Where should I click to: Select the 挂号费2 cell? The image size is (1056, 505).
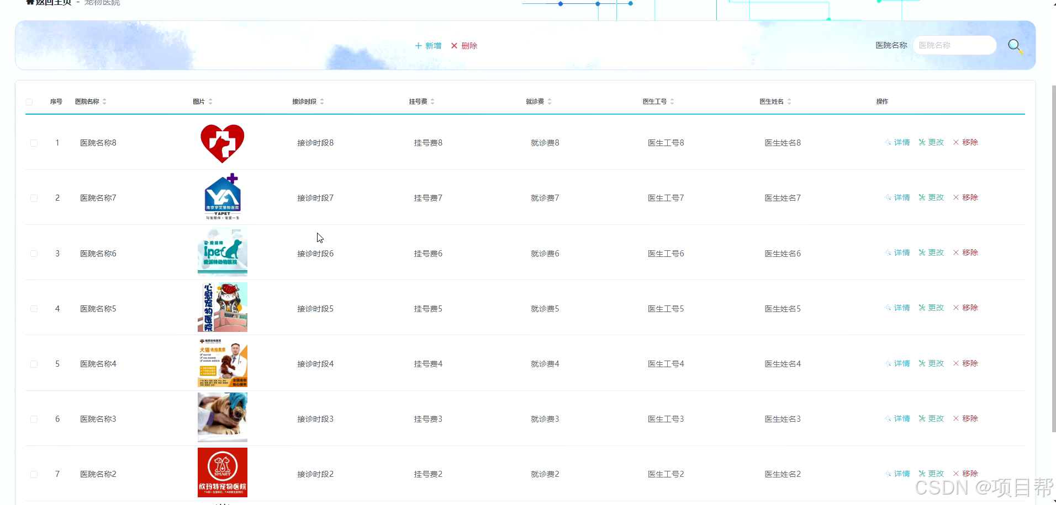point(428,474)
